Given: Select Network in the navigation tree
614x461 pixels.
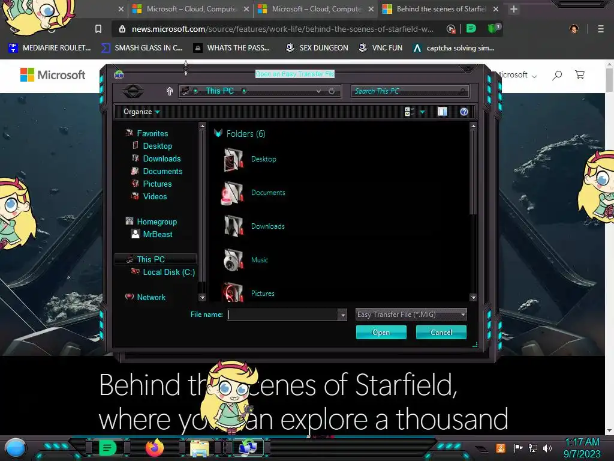Looking at the screenshot, I should click(151, 297).
